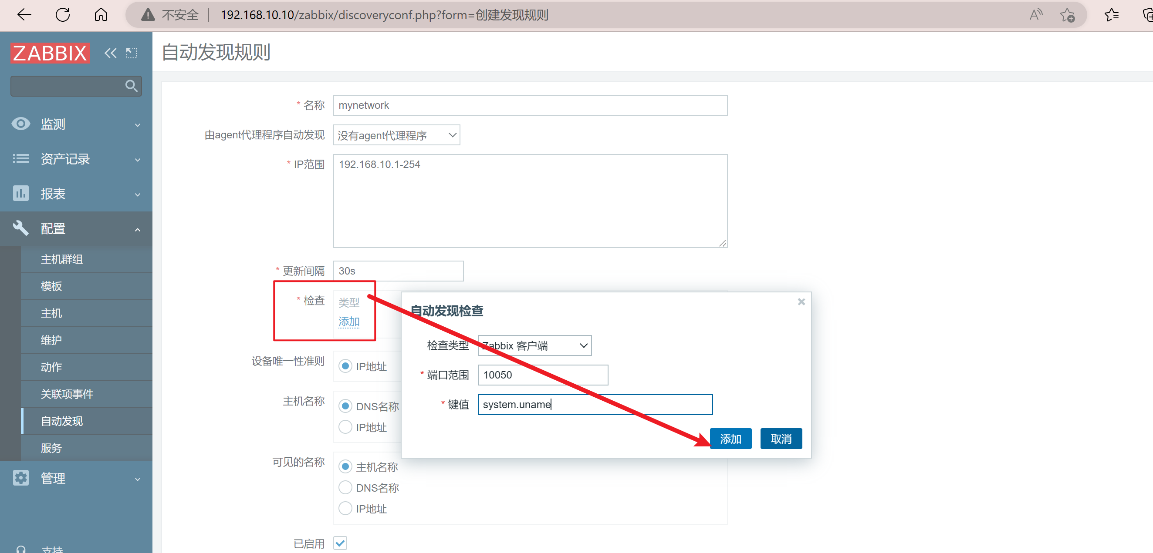Viewport: 1153px width, 553px height.
Task: Click the sidebar search box
Action: (x=76, y=86)
